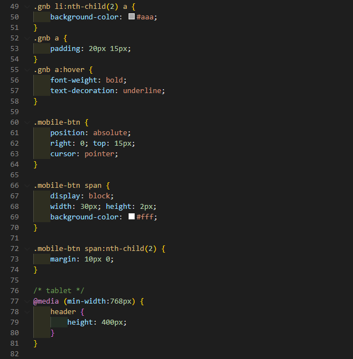Click the 'underline' value
The height and width of the screenshot is (359, 353).
click(x=142, y=91)
